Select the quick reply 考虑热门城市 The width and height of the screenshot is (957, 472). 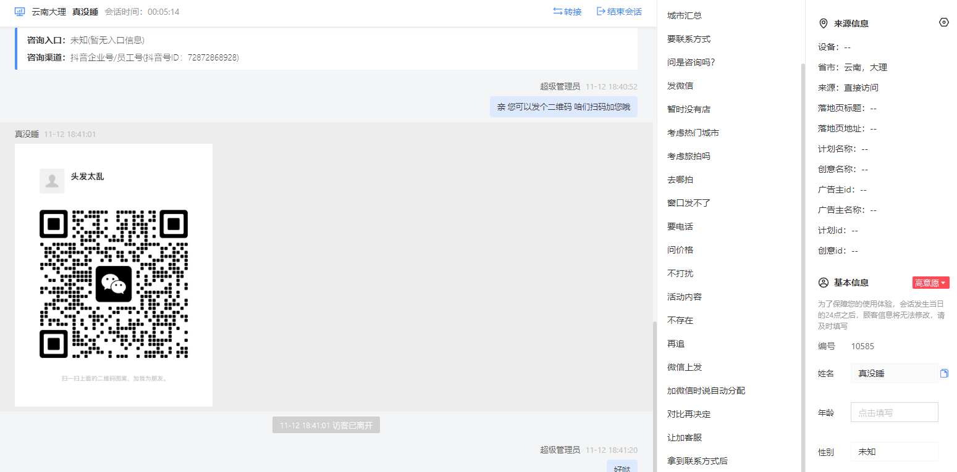(693, 133)
